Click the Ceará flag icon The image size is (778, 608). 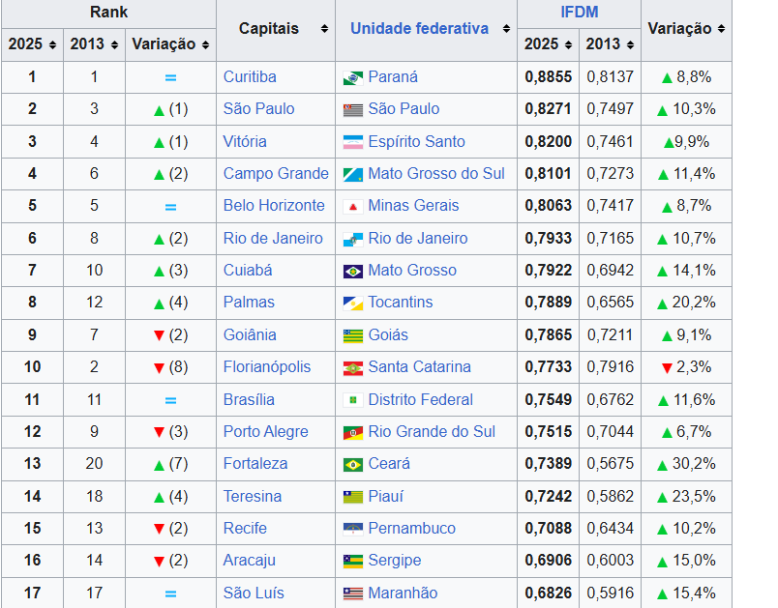coord(353,464)
